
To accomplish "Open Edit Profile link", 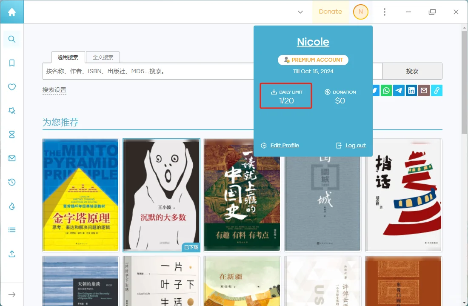I will pyautogui.click(x=285, y=146).
